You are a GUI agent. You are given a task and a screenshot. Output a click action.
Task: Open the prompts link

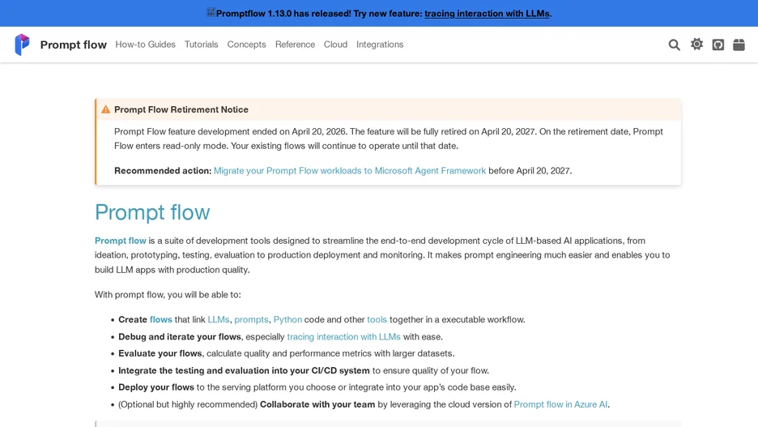click(x=251, y=320)
